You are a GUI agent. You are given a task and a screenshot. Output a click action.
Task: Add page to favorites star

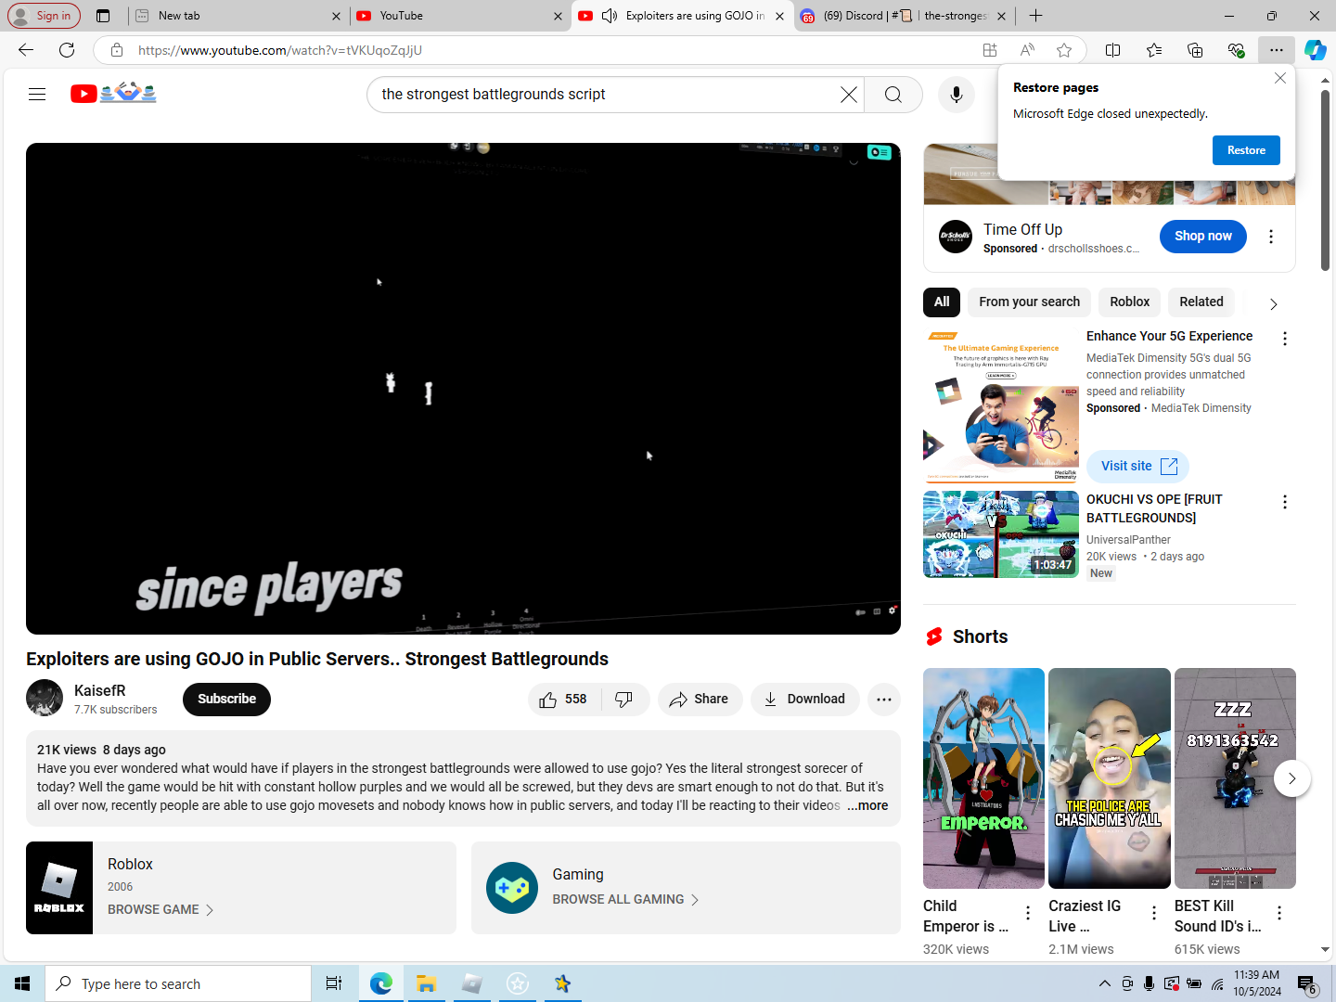(1064, 50)
